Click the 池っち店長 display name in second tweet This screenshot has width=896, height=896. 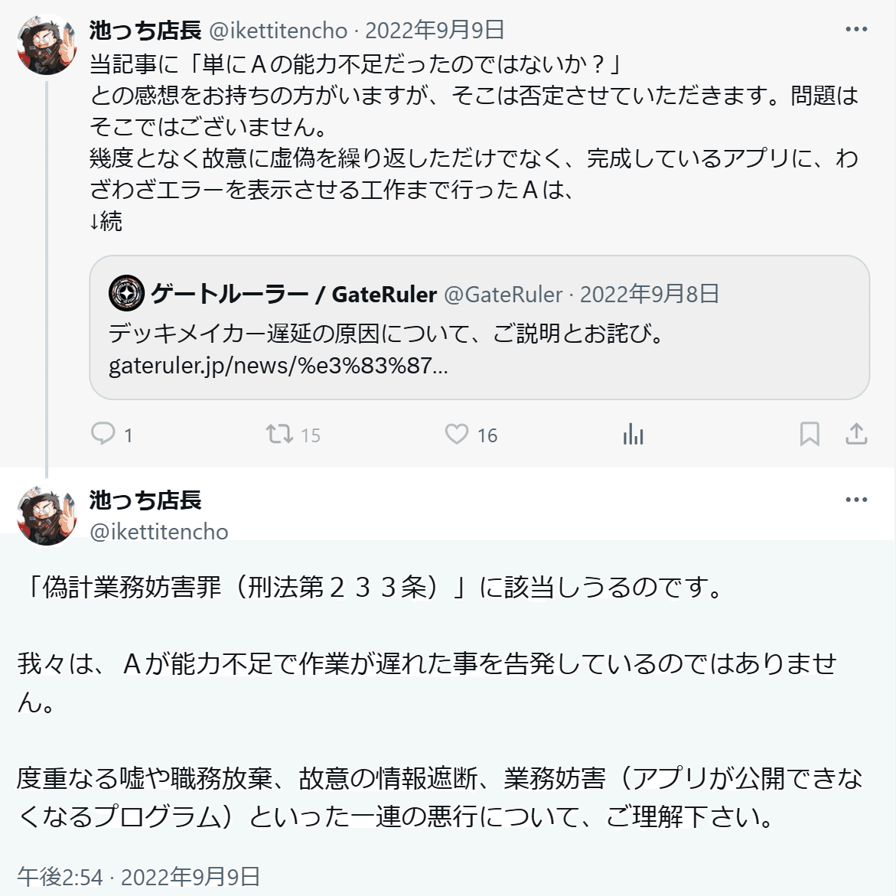[x=145, y=500]
